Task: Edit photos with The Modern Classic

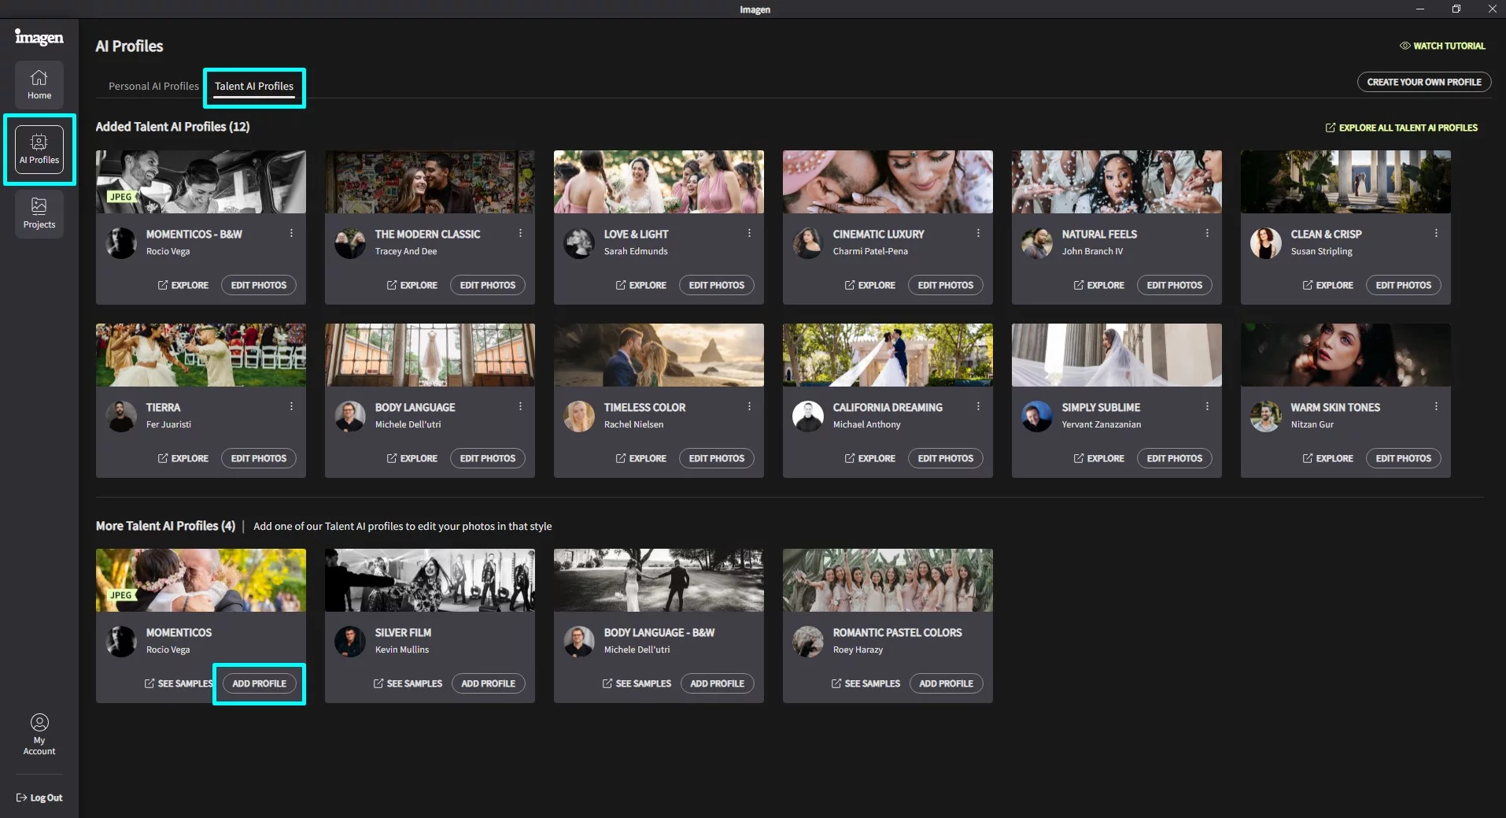Action: (488, 285)
